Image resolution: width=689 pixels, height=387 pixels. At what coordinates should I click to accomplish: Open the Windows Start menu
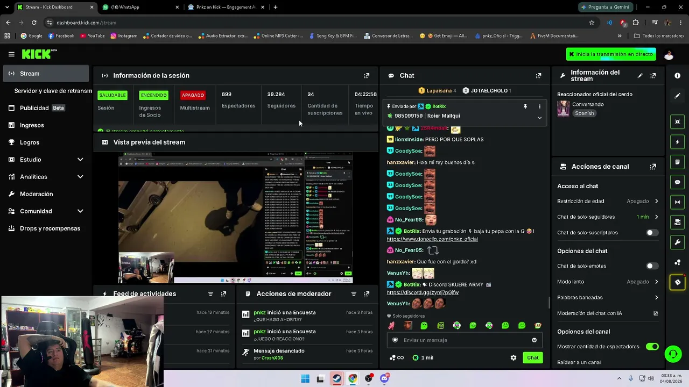[305, 378]
